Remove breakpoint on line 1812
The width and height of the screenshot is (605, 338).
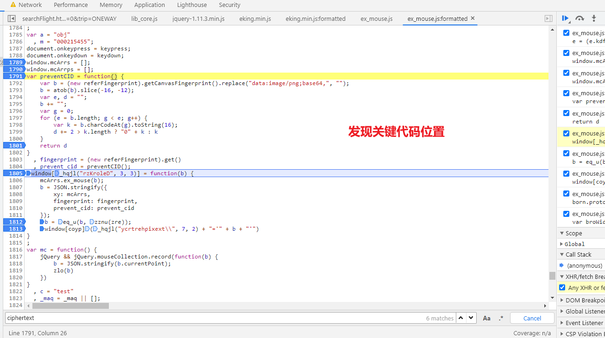click(x=14, y=222)
